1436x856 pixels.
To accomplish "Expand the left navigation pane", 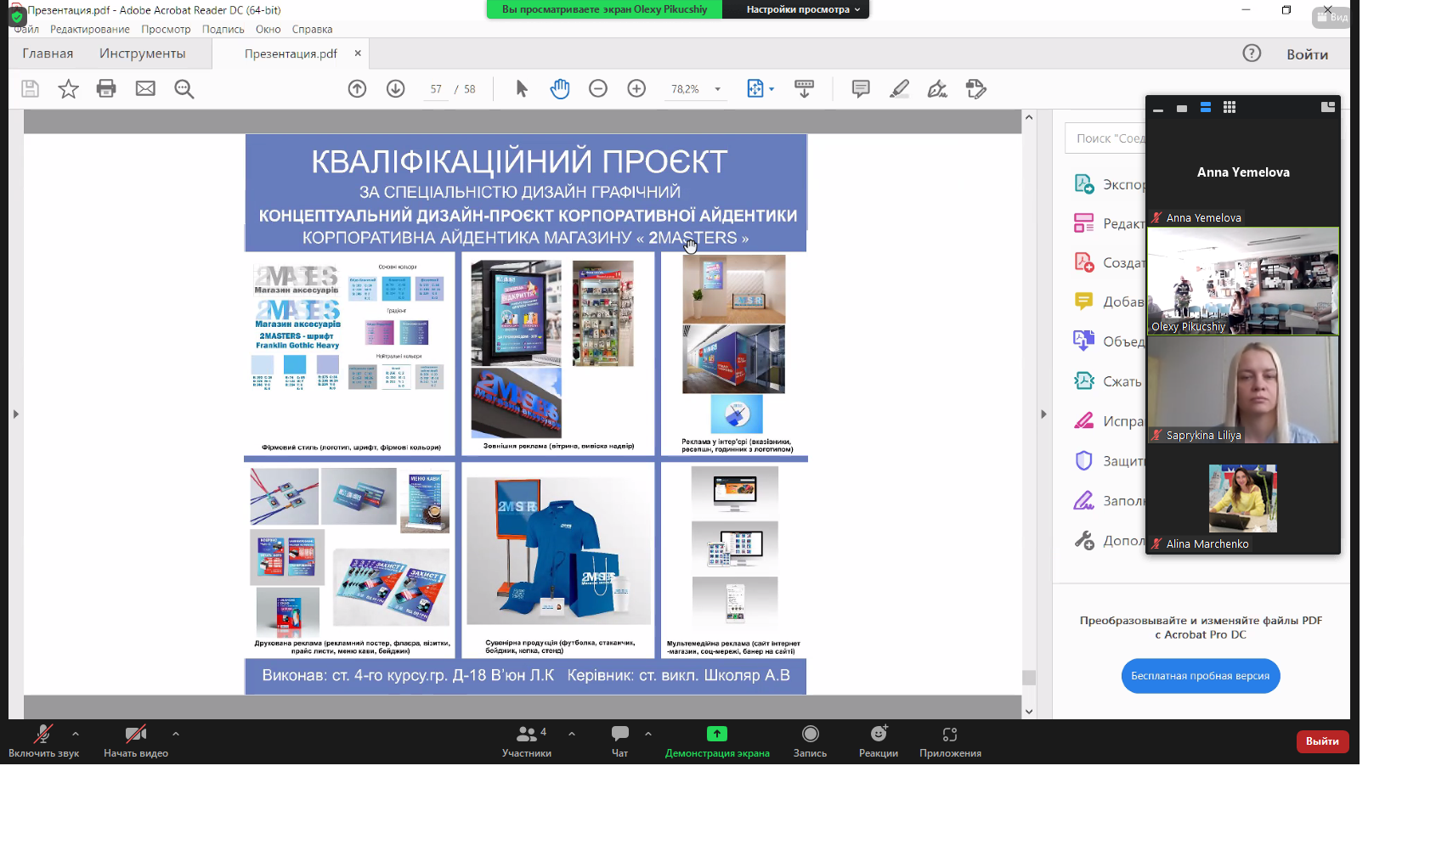I will pos(15,414).
